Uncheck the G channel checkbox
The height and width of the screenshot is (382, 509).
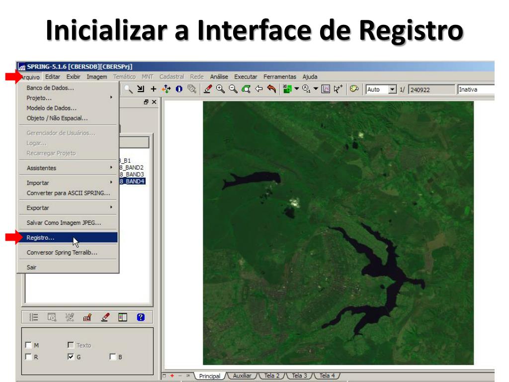tap(71, 357)
